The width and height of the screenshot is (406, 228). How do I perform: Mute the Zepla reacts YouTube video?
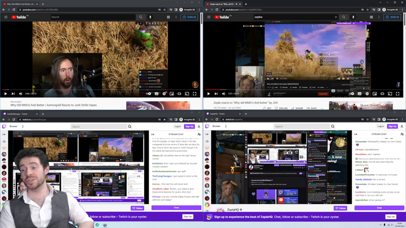point(224,94)
